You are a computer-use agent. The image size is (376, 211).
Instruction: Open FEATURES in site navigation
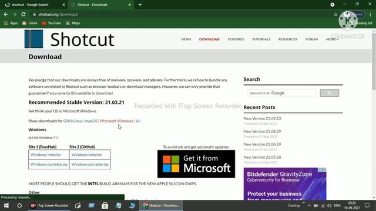pos(236,39)
